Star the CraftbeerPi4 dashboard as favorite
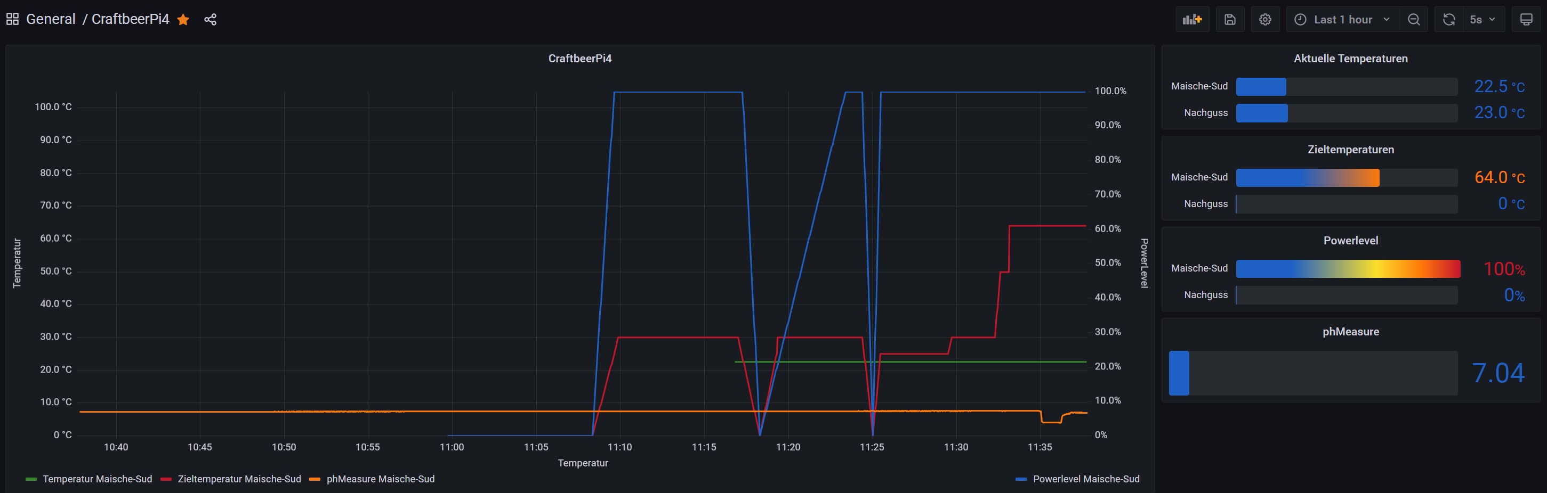1547x493 pixels. tap(183, 20)
